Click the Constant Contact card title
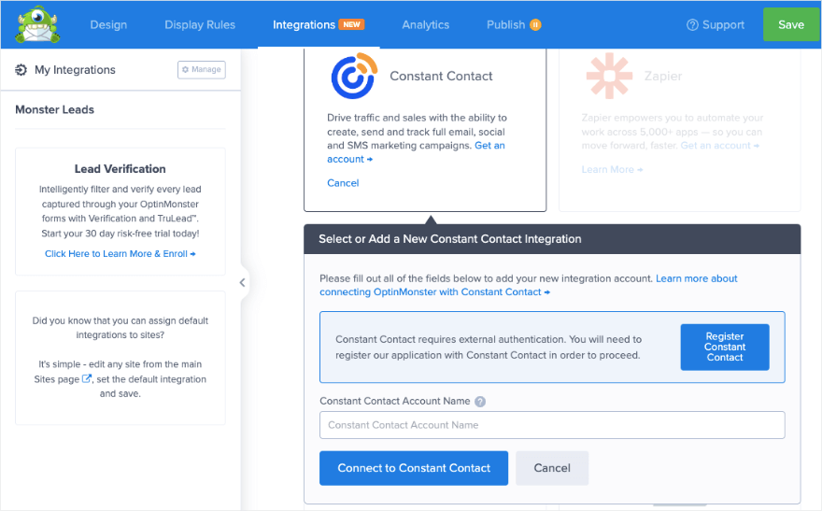822x511 pixels. 441,76
